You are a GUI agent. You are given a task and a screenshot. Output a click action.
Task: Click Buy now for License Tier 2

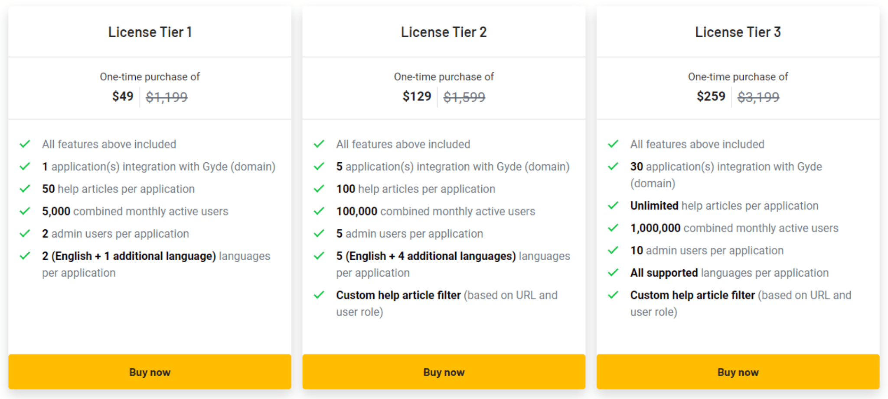click(x=444, y=372)
